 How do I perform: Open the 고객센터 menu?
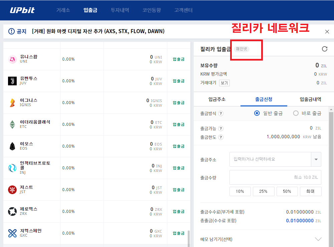pos(183,10)
